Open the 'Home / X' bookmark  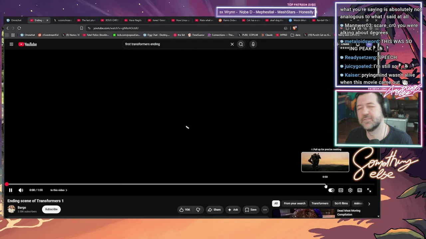pyautogui.click(x=71, y=35)
